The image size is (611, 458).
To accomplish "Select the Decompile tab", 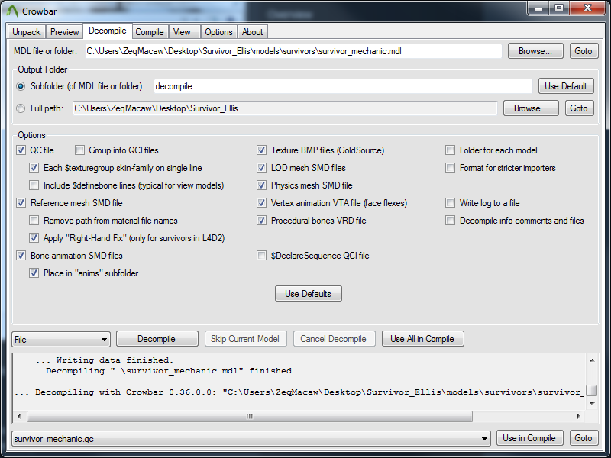I will pyautogui.click(x=108, y=31).
